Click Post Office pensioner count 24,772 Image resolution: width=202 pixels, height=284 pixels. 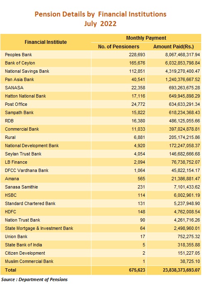[138, 104]
